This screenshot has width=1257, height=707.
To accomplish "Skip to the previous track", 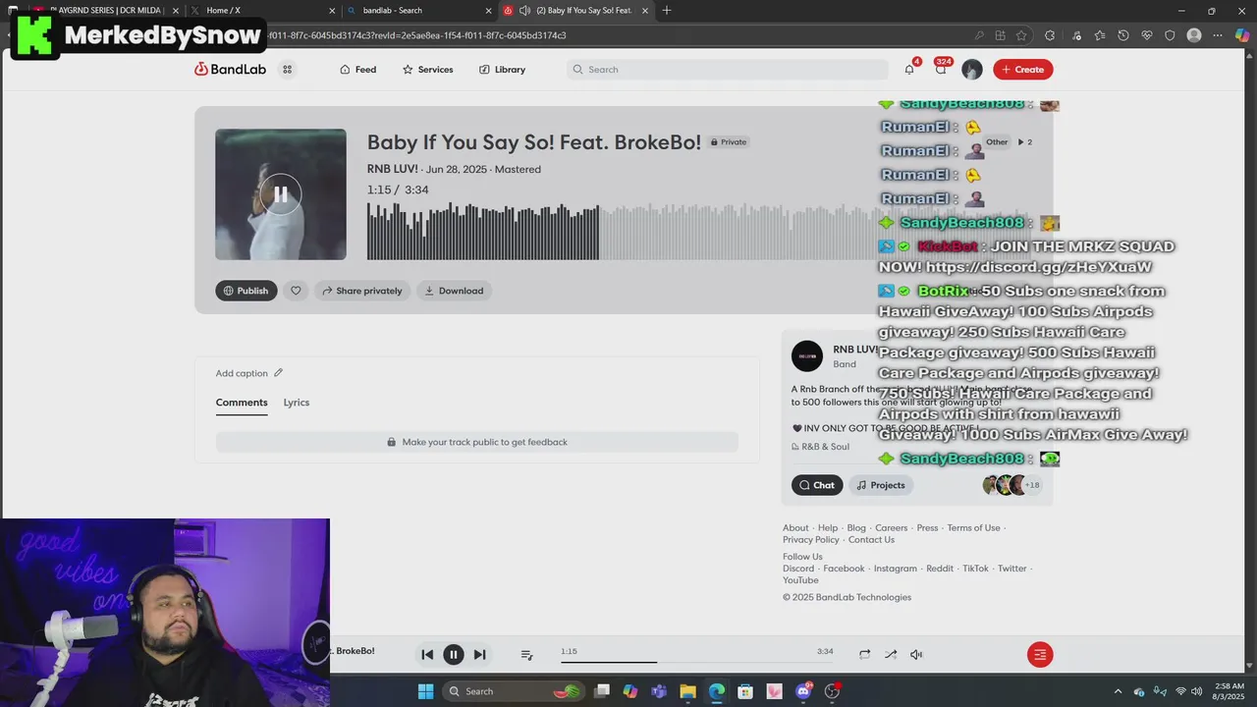I will point(427,655).
